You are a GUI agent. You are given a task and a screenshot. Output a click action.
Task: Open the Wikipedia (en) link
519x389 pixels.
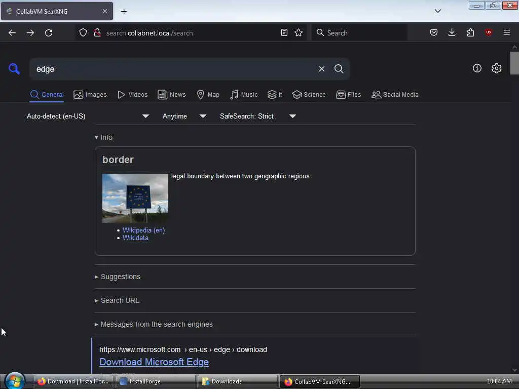[143, 230]
